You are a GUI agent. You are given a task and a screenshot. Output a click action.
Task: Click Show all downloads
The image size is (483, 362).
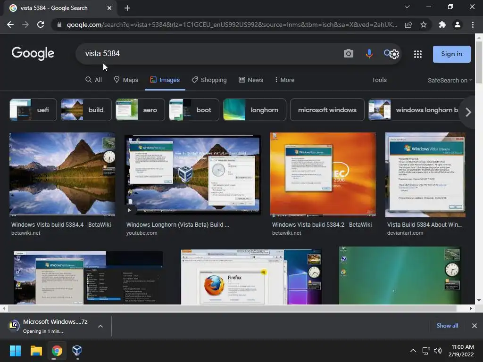[x=447, y=326]
